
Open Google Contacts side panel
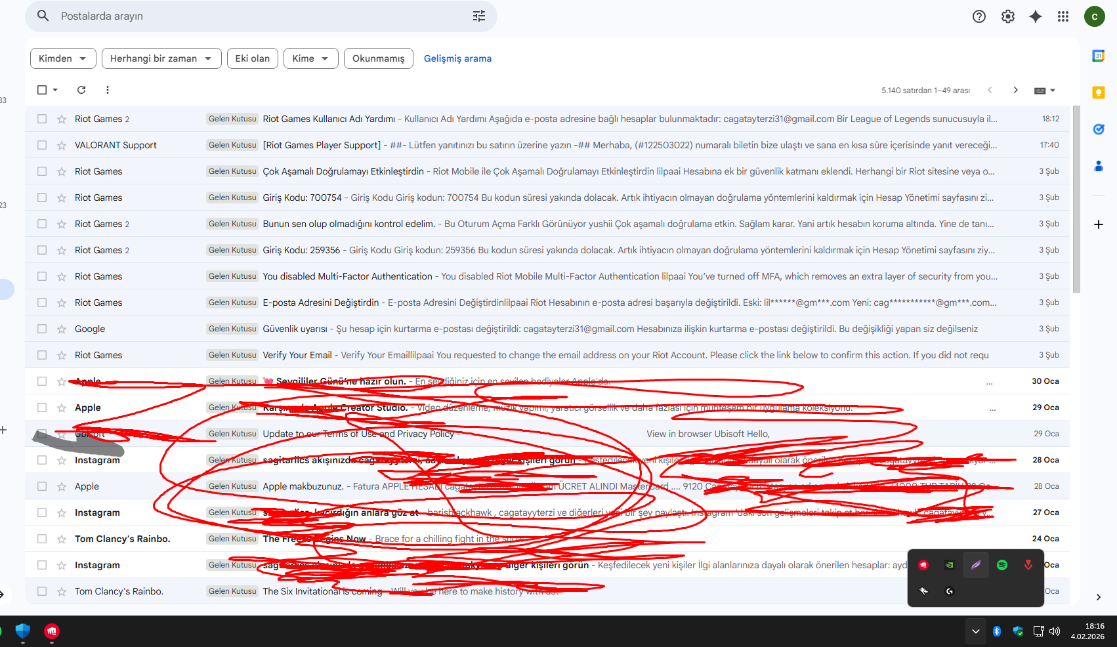1099,166
